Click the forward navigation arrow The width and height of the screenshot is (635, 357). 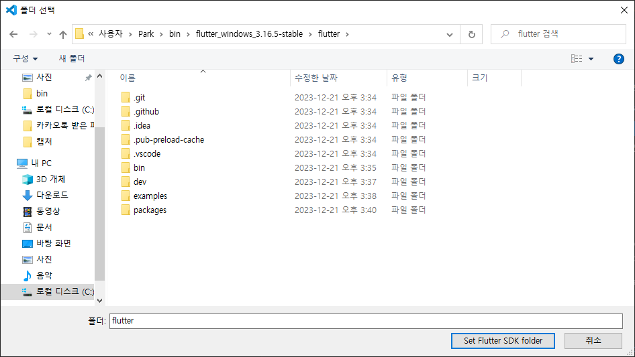pyautogui.click(x=33, y=34)
